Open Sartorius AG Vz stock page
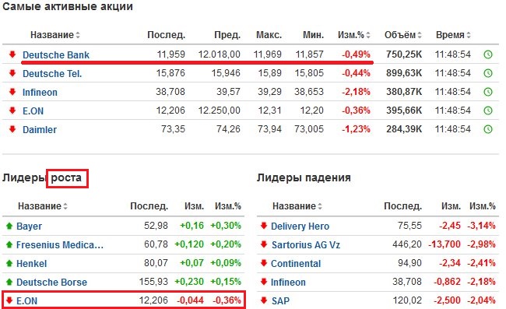506x309 pixels. pos(306,245)
